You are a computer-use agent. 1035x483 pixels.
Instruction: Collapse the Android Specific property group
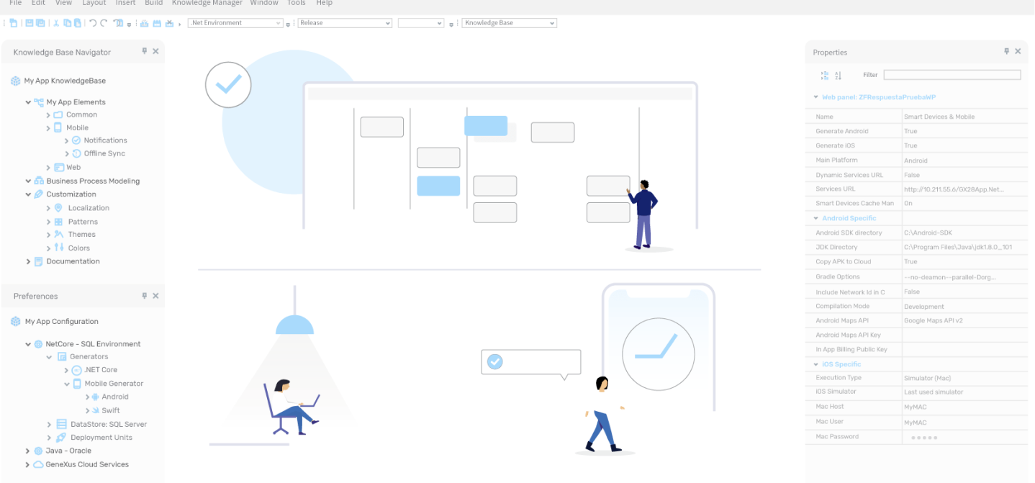point(815,218)
